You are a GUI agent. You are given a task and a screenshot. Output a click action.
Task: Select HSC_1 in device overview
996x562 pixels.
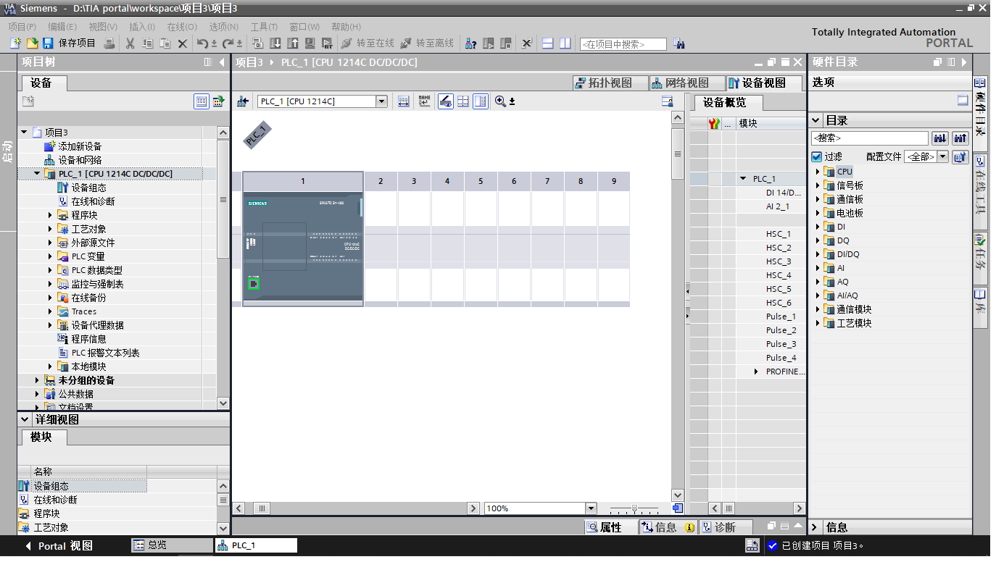(x=779, y=234)
